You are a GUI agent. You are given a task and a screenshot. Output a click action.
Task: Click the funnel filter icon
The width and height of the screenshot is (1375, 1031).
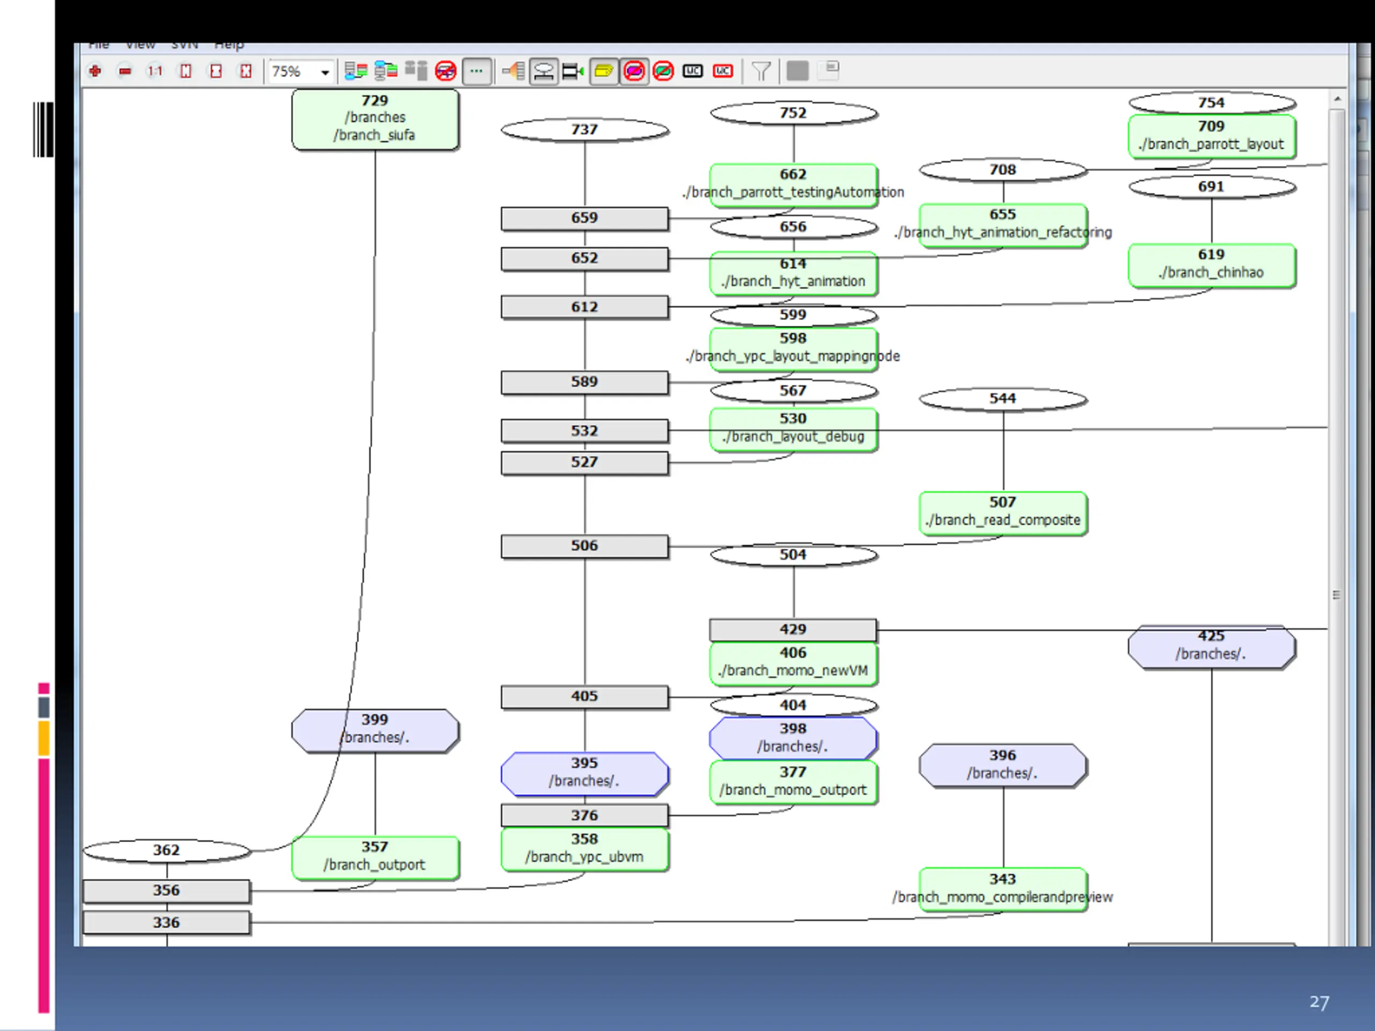762,71
